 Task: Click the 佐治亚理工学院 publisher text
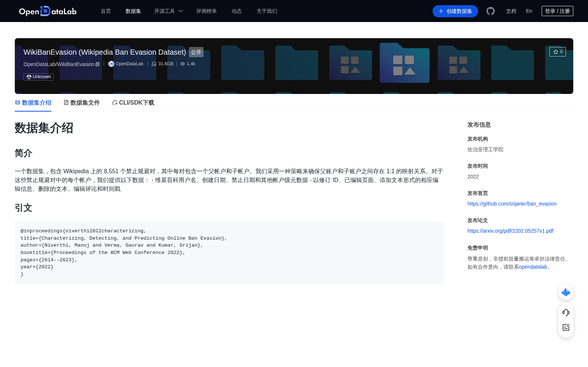click(x=485, y=149)
